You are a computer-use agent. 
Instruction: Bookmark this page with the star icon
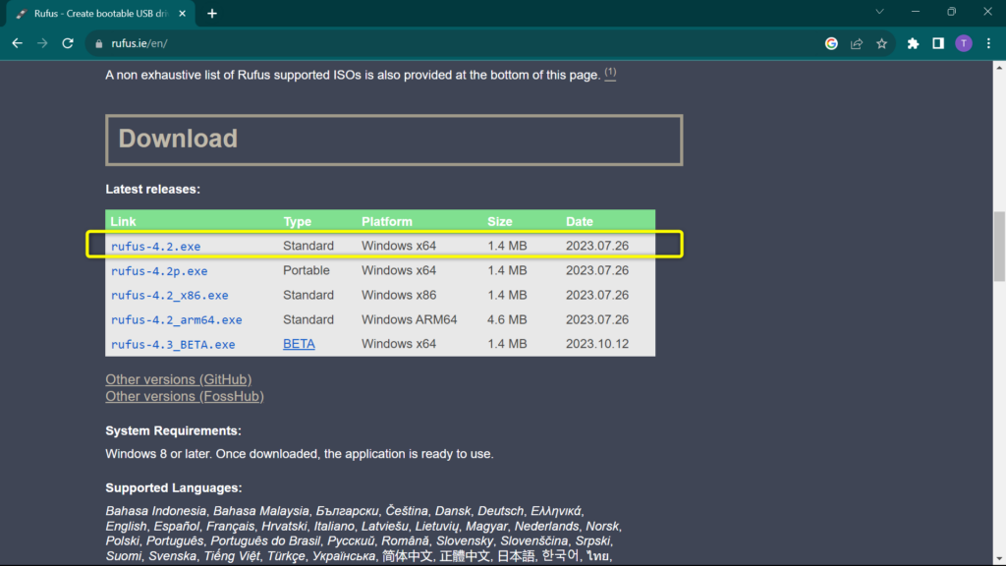click(x=880, y=43)
